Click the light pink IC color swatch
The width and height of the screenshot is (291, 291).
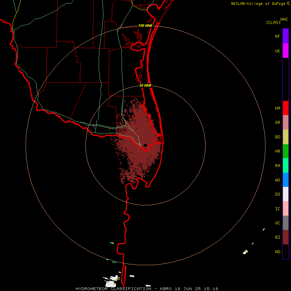tap(286, 209)
